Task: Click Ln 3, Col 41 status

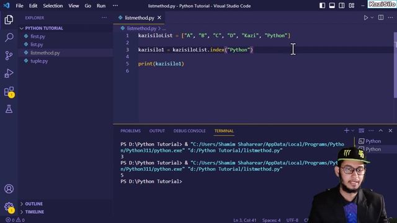Action: (245, 221)
